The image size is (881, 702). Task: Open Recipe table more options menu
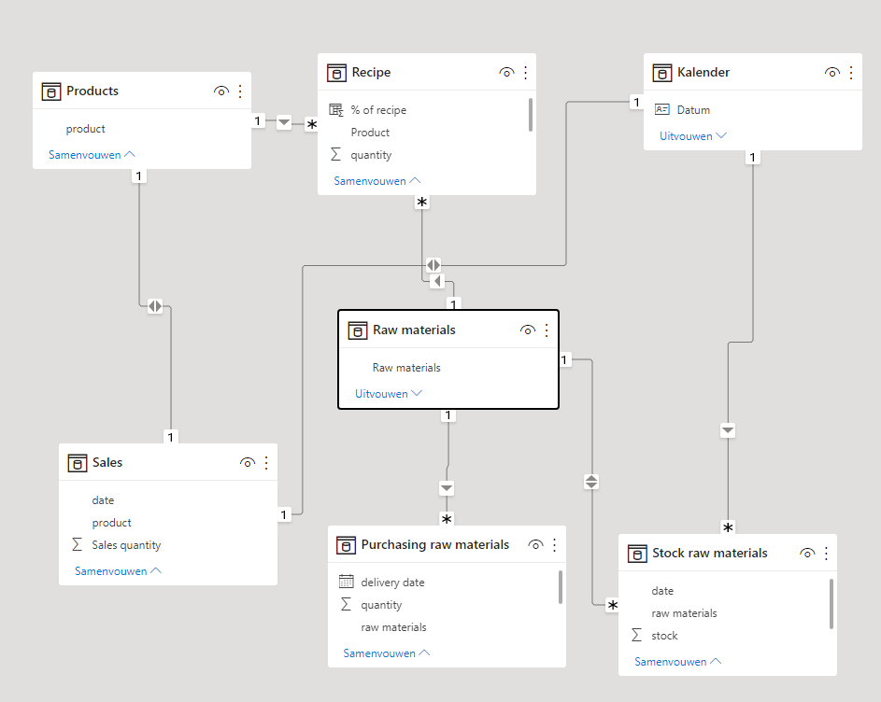tap(525, 73)
